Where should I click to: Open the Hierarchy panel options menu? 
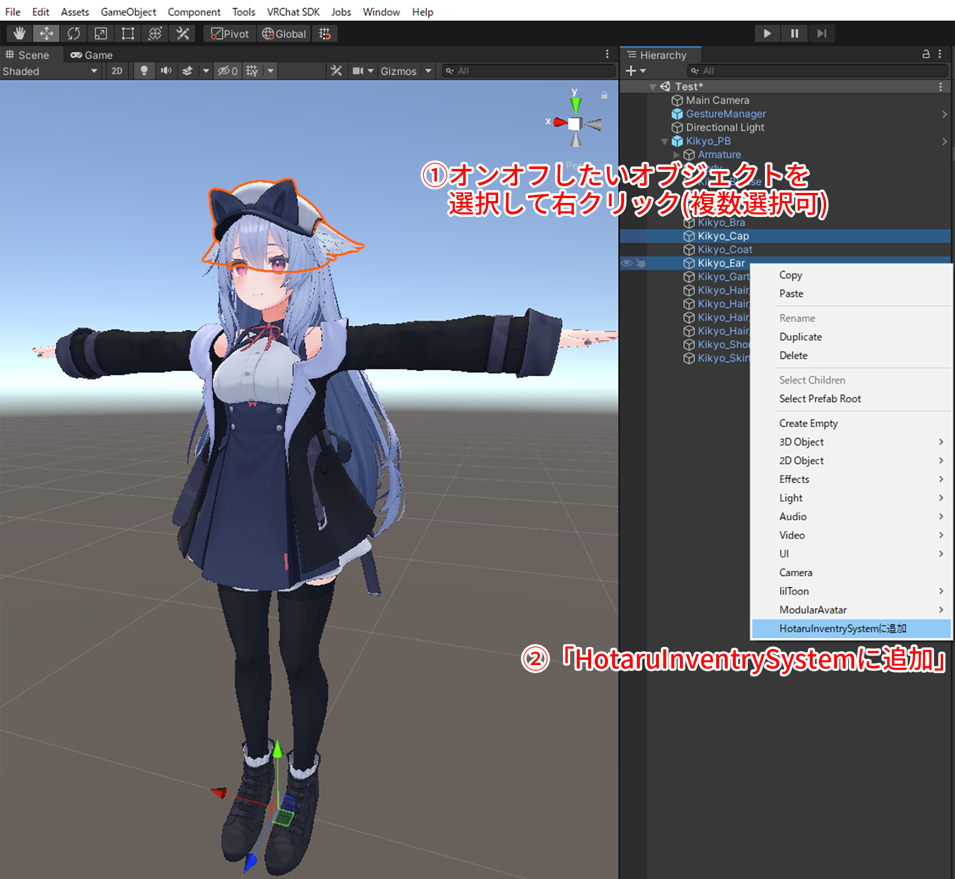tap(940, 54)
